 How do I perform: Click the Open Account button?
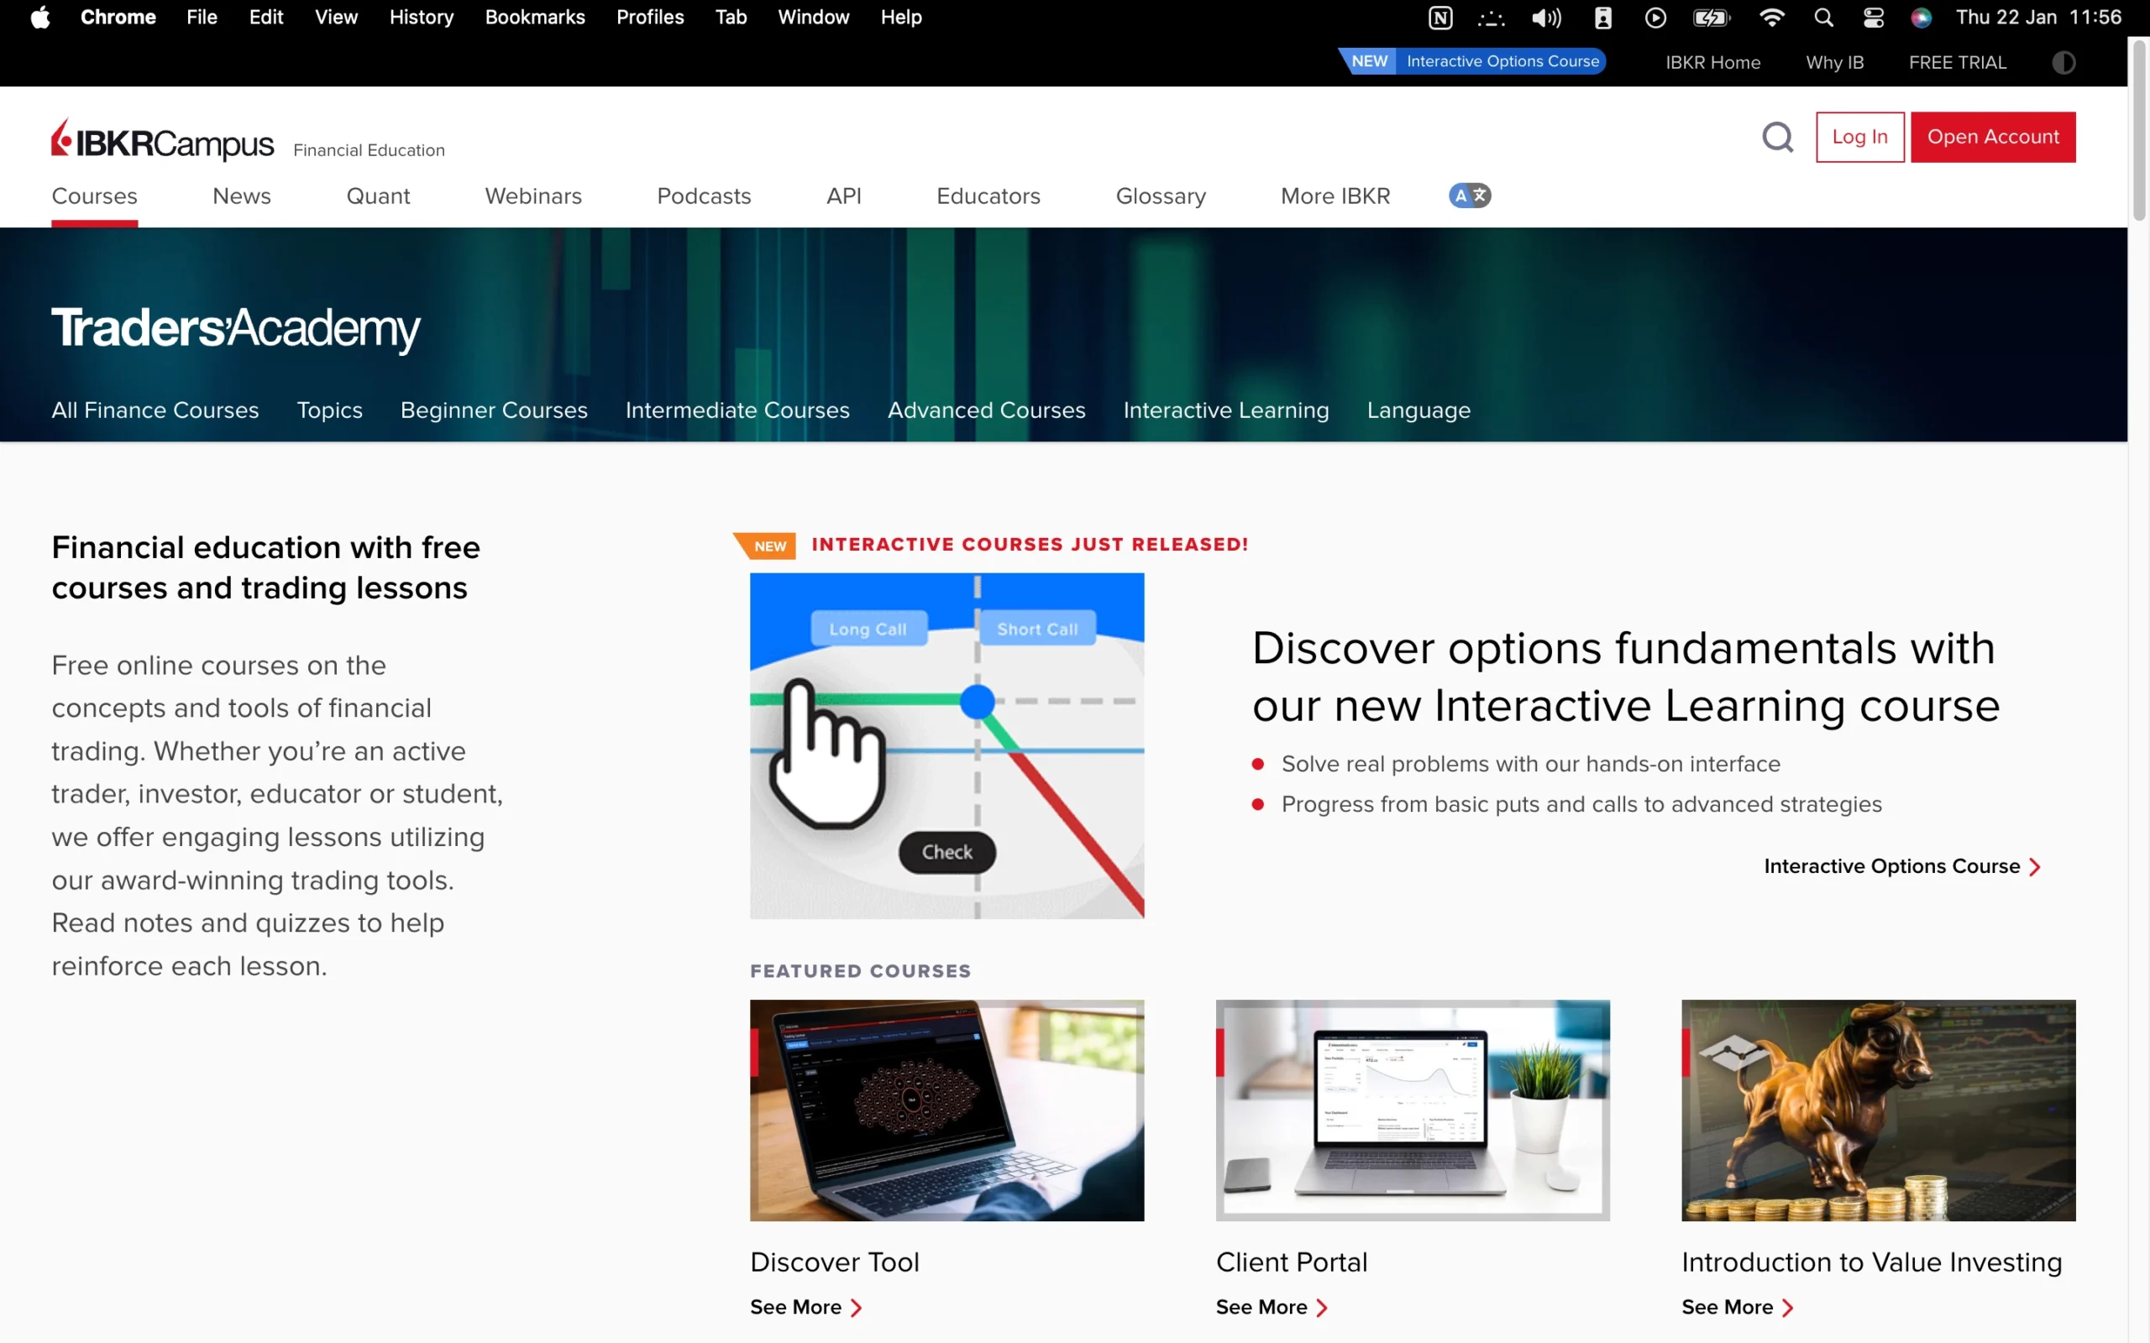(x=1994, y=137)
